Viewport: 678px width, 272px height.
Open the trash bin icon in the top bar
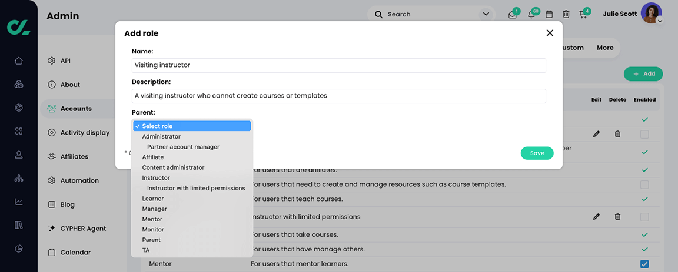coord(566,14)
